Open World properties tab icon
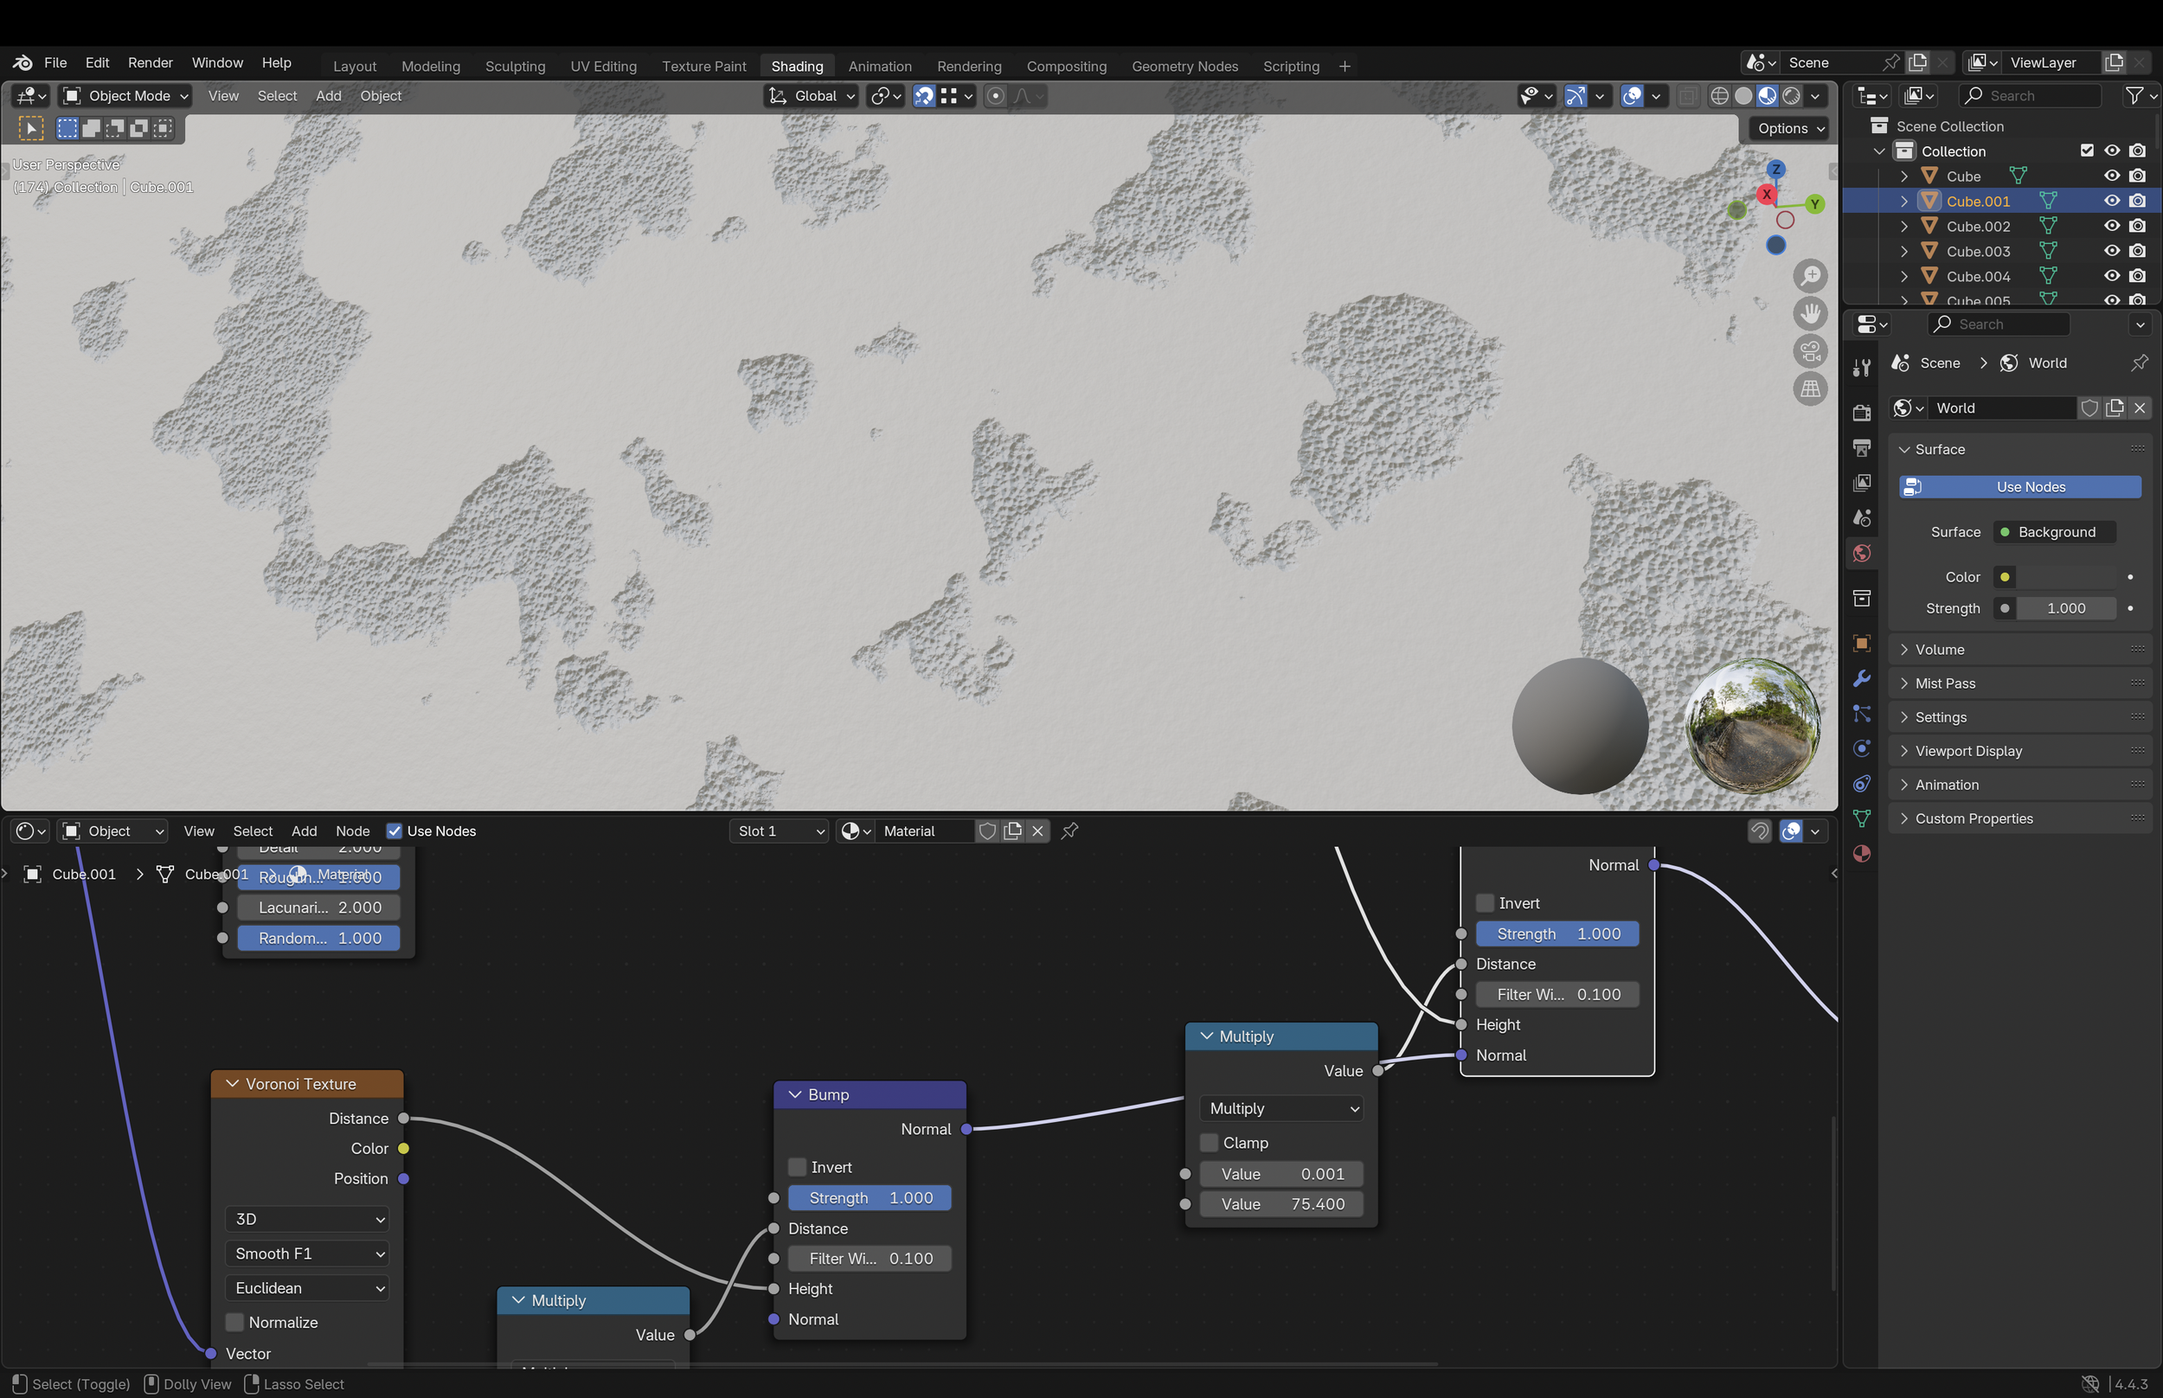Image resolution: width=2163 pixels, height=1398 pixels. (x=1862, y=554)
